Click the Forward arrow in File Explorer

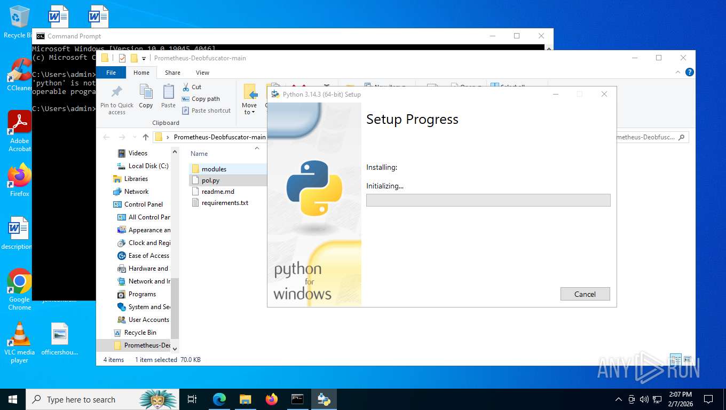point(122,137)
